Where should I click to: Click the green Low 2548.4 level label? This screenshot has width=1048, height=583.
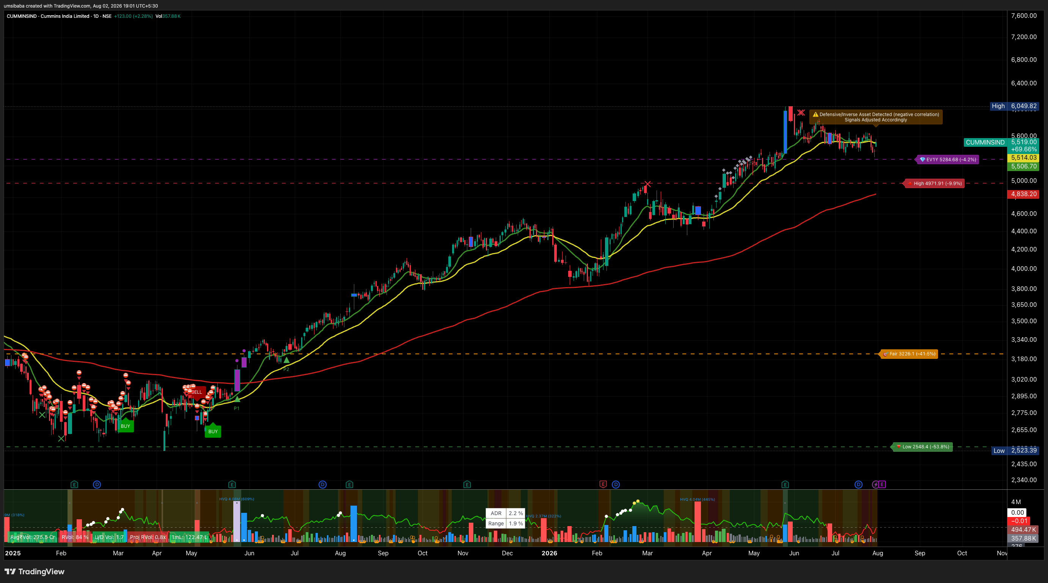point(922,447)
